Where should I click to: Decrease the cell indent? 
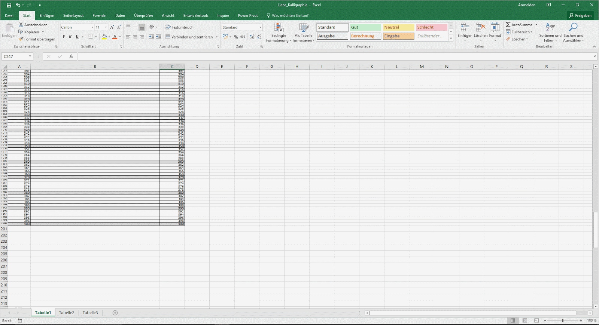[151, 37]
